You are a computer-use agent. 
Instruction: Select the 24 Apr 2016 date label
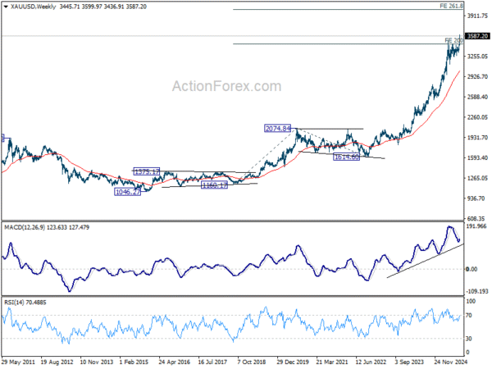[175, 362]
